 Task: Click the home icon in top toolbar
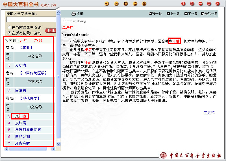point(144,4)
